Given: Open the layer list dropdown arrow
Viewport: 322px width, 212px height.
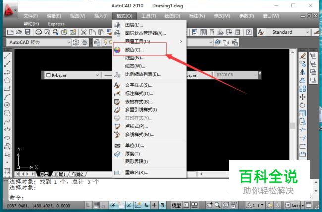Looking at the screenshot, I should pos(211,42).
